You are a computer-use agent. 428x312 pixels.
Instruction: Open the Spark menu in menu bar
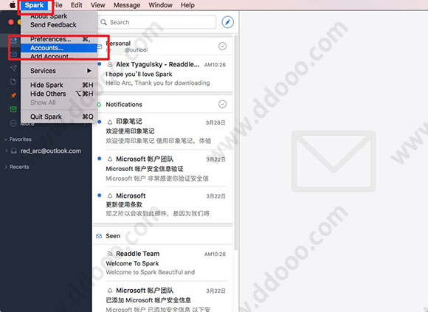pyautogui.click(x=34, y=5)
